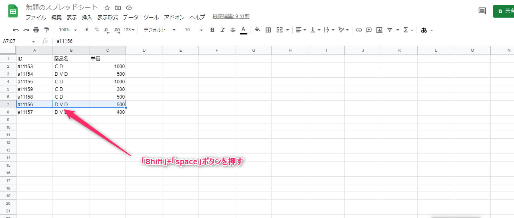Open the text color picker
This screenshot has height=218, width=514.
coord(243,30)
